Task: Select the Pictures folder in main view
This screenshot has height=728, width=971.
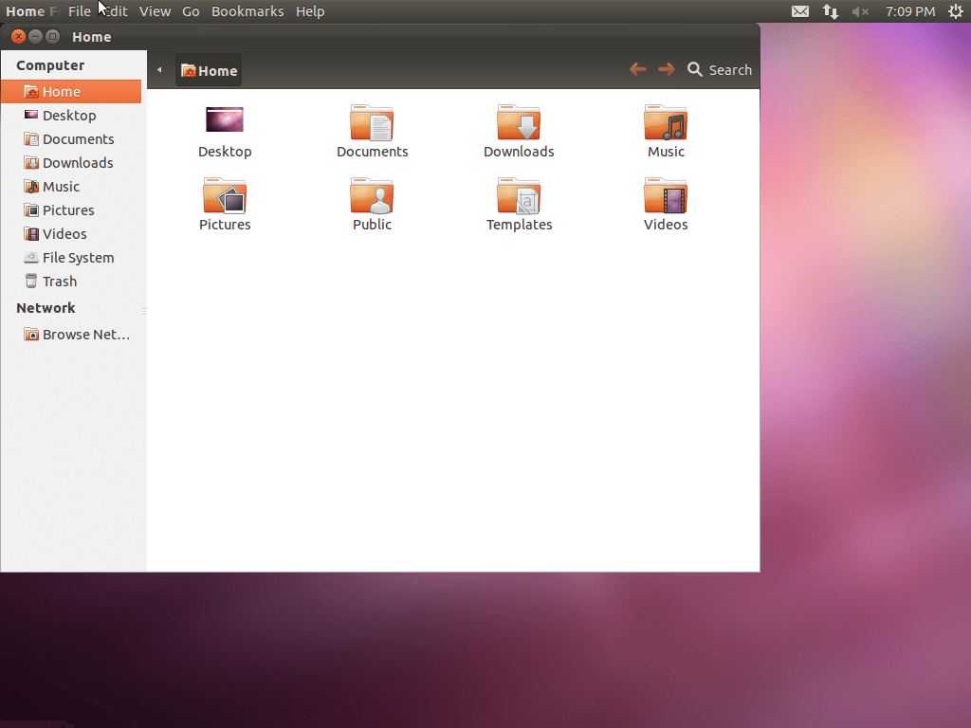Action: click(225, 196)
